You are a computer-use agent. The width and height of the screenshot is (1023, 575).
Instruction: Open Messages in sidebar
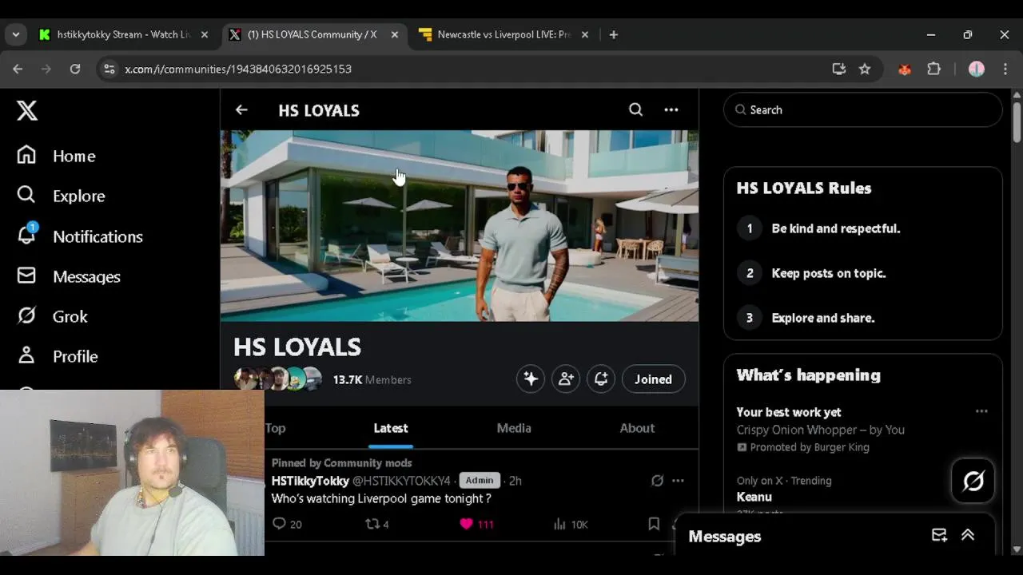[69, 276]
